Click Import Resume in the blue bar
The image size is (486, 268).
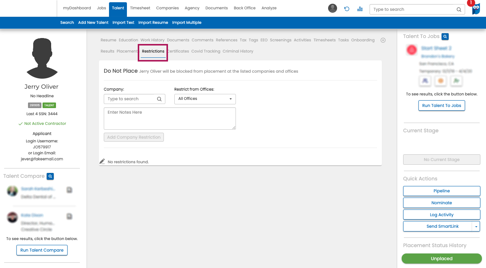coord(153,23)
